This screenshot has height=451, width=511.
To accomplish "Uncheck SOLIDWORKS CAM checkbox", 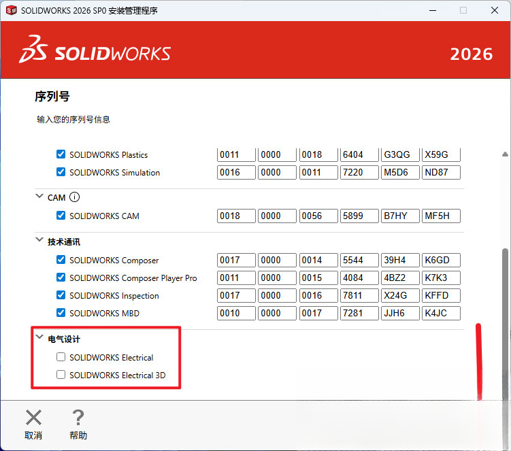I will click(61, 216).
